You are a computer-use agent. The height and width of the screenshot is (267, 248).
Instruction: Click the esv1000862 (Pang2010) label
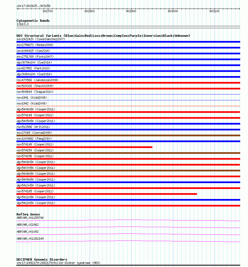pyautogui.click(x=34, y=139)
